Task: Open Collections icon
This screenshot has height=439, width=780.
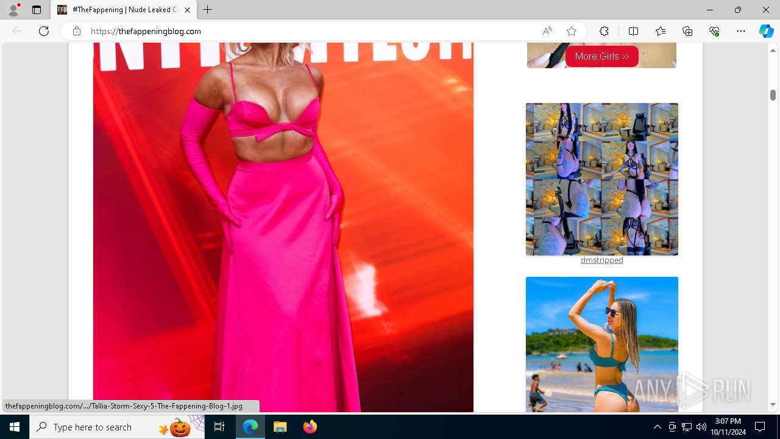Action: 687,31
